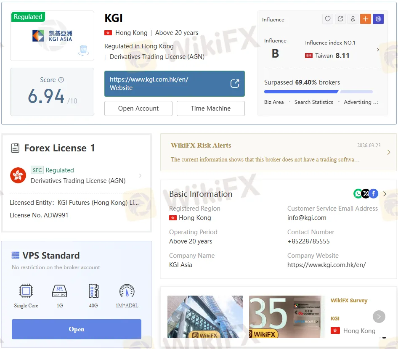The width and height of the screenshot is (398, 349).
Task: Click the WikiFX Survey heading
Action: pos(349,300)
